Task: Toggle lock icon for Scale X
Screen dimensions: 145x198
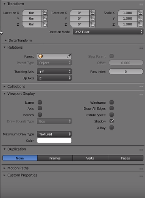Action: (x=140, y=13)
